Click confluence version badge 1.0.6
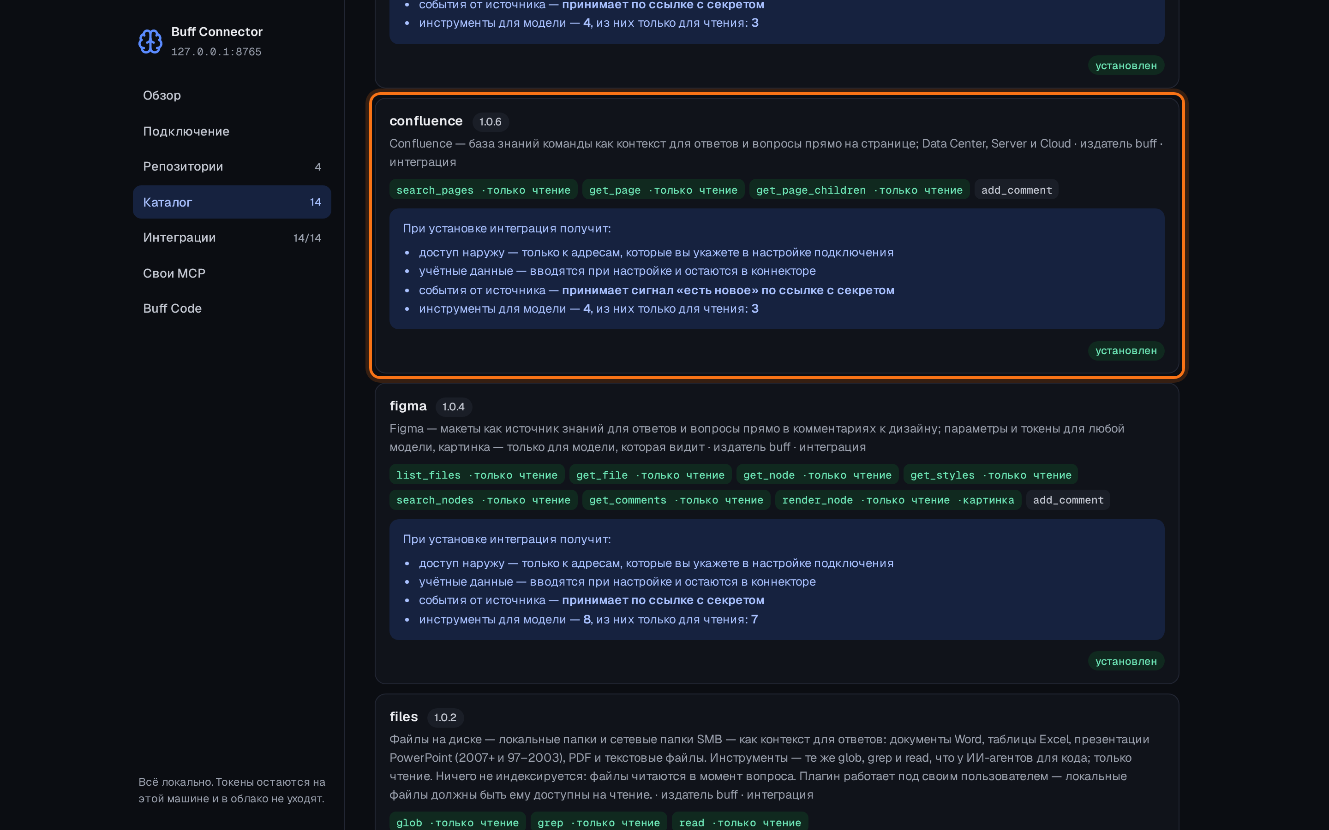 point(490,122)
